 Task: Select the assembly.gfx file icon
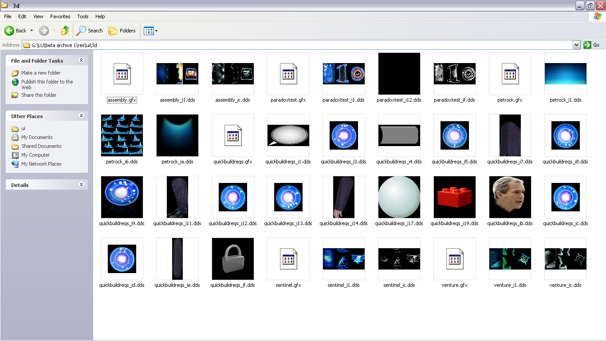[x=122, y=74]
